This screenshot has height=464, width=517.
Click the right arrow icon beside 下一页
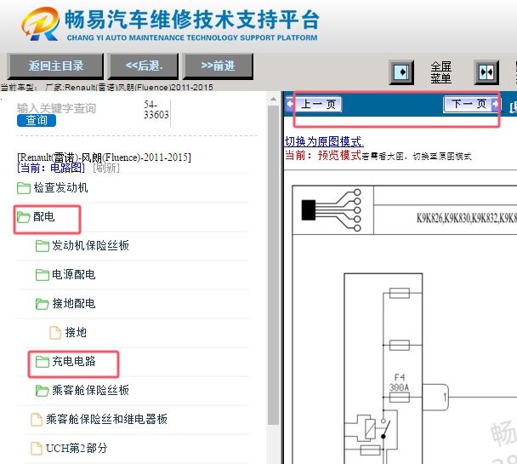click(x=496, y=104)
